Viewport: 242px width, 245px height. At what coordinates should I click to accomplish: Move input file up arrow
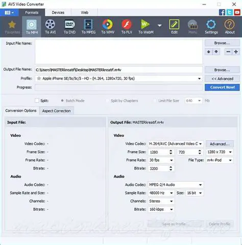(209, 52)
